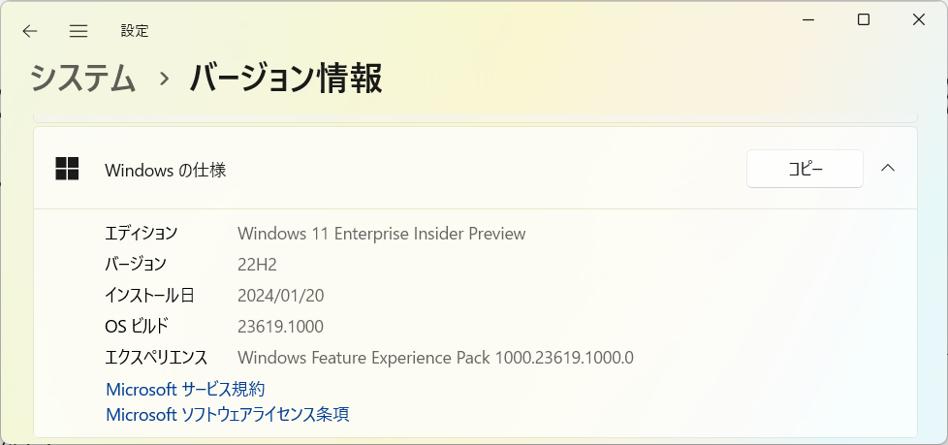Maximize the Settings window
948x445 pixels.
[864, 20]
